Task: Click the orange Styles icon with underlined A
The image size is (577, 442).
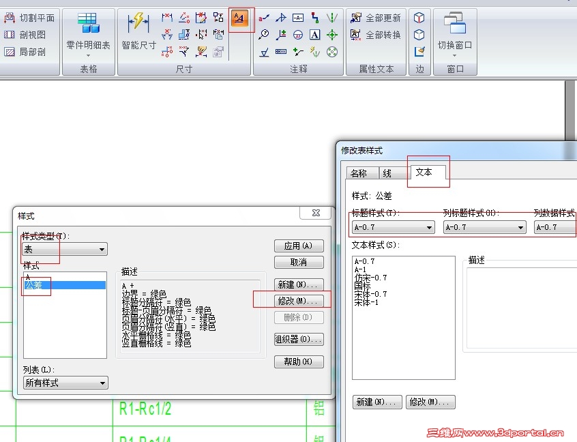Action: tap(239, 18)
